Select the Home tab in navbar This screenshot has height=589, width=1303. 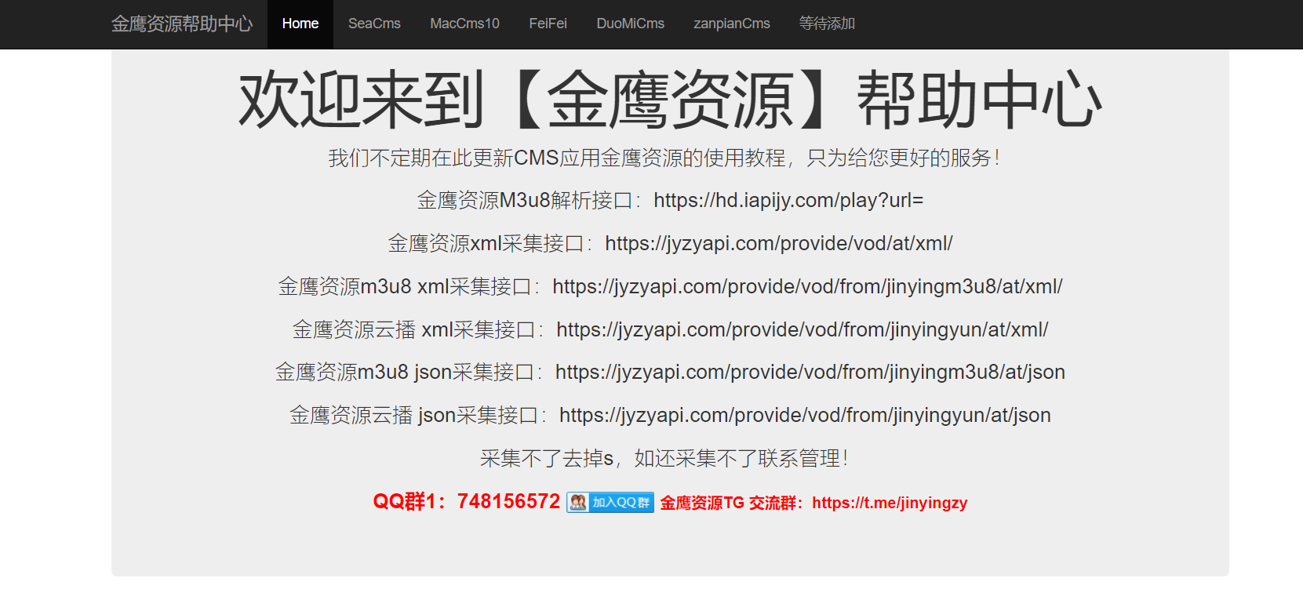[300, 24]
